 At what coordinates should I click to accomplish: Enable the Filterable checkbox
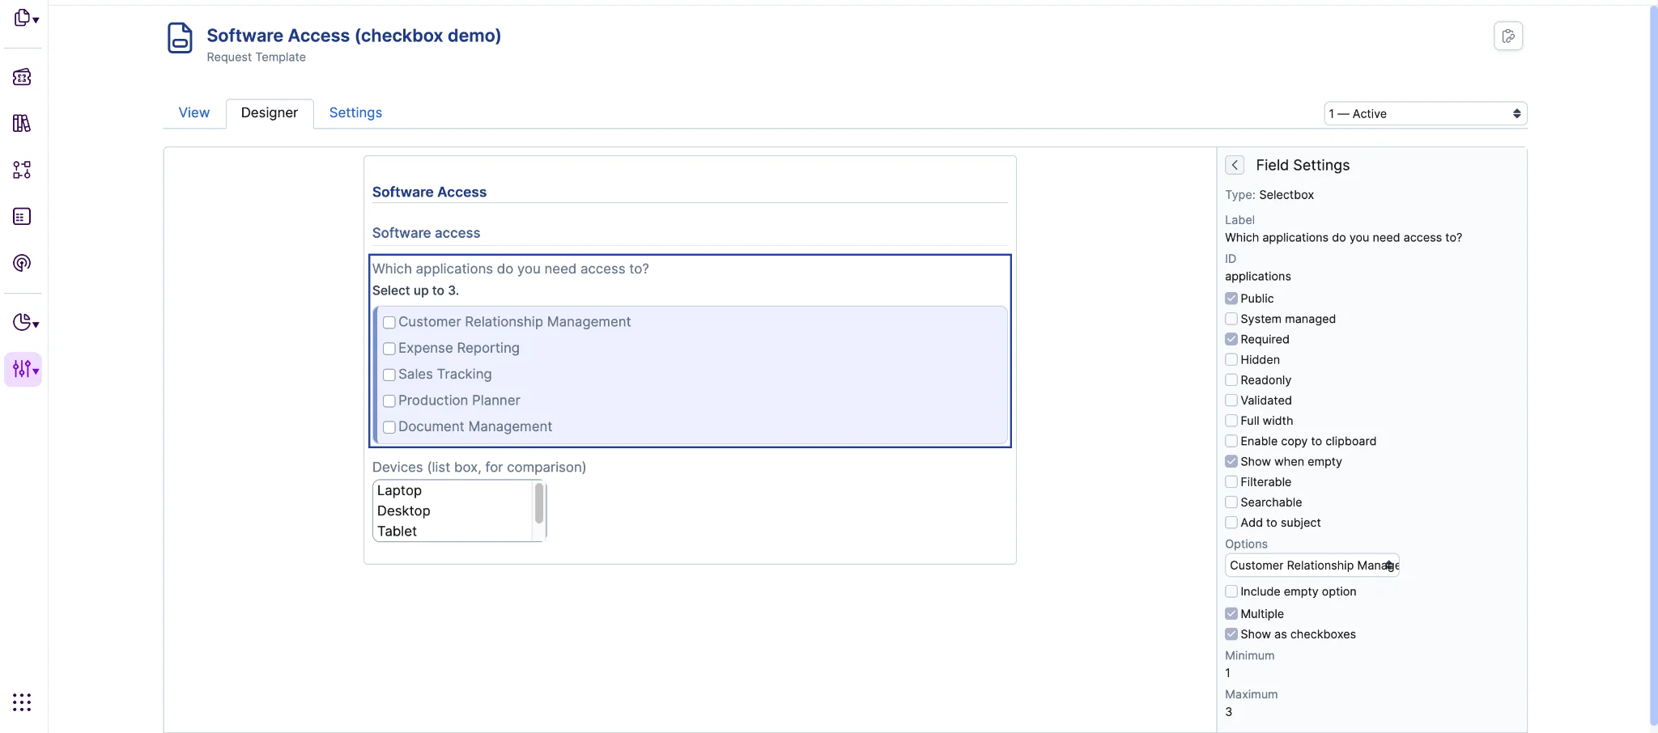[x=1231, y=481]
